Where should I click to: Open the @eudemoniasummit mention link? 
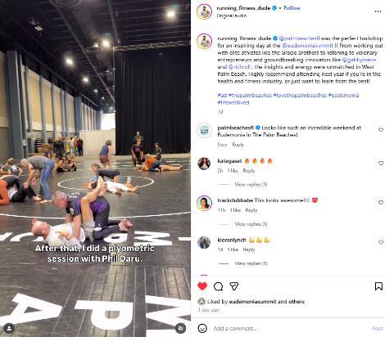click(x=308, y=46)
